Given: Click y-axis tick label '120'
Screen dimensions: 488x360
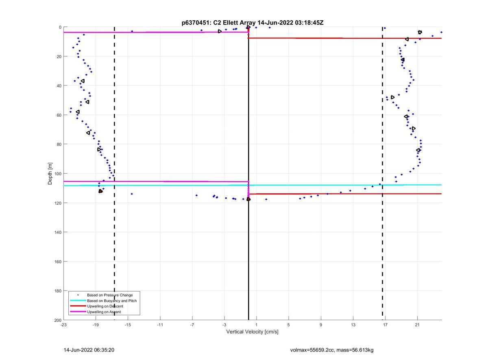Looking at the screenshot, I should [58, 203].
